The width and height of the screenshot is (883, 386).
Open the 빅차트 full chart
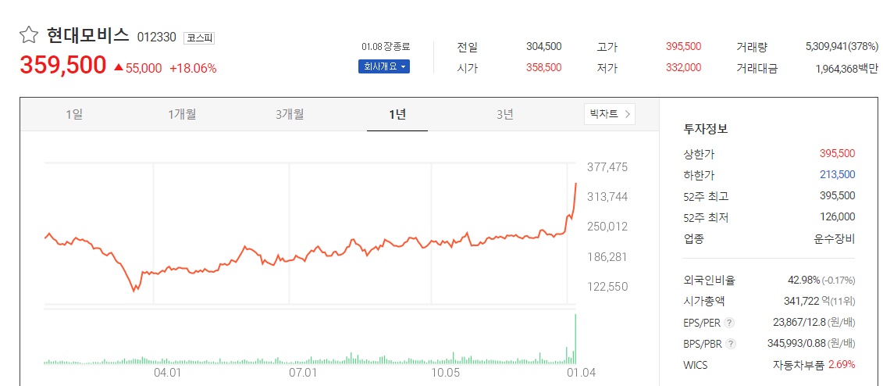pyautogui.click(x=610, y=114)
